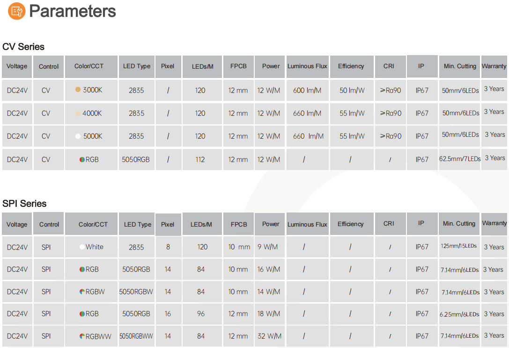Click the White dot in SPI Series
This screenshot has width=509, height=348.
(x=82, y=247)
